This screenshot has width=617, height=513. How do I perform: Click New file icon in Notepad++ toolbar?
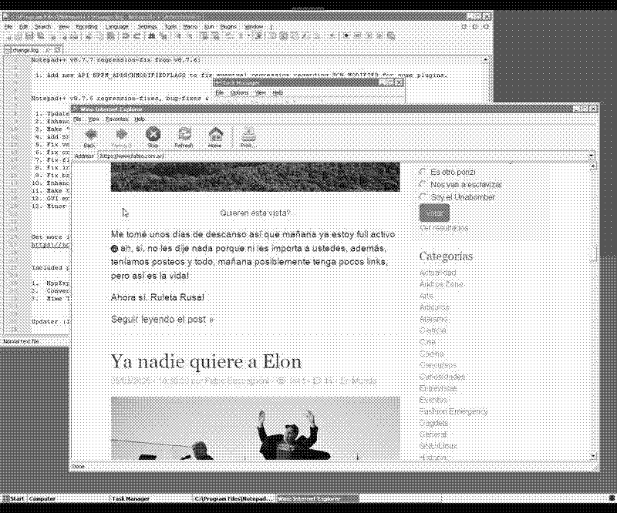(8, 36)
